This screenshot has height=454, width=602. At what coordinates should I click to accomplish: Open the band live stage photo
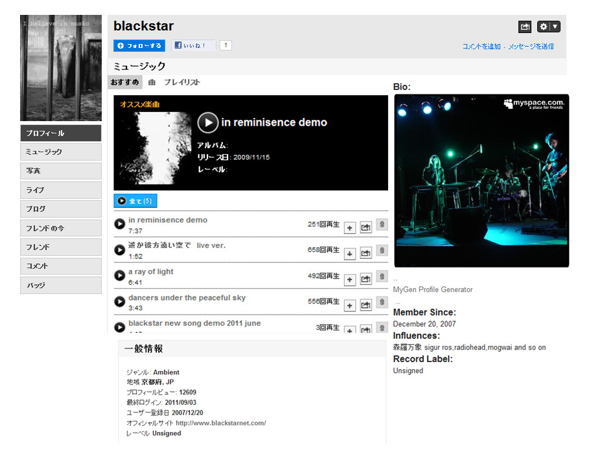481,181
